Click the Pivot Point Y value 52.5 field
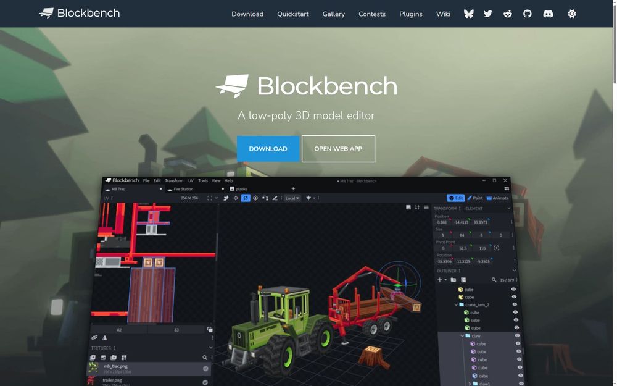This screenshot has width=617, height=386. (x=463, y=248)
